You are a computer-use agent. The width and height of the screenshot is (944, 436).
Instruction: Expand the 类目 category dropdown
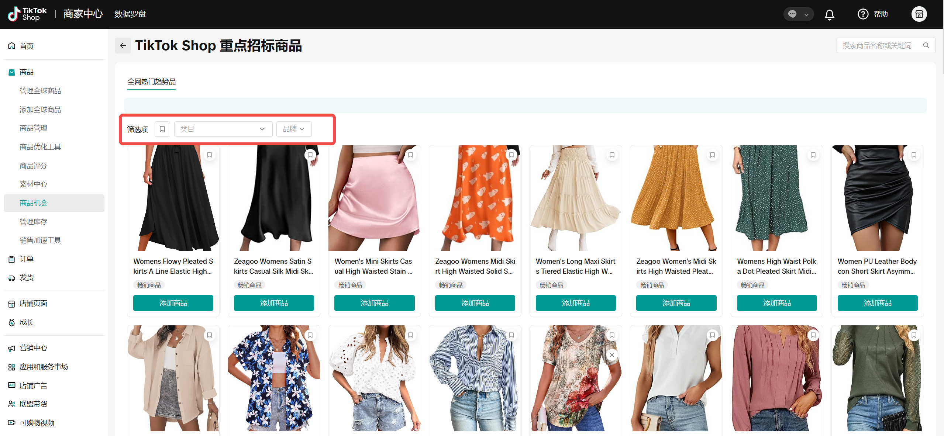(223, 129)
